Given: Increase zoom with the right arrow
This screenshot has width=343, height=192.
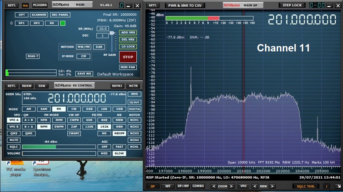Looking at the screenshot, I should [x=231, y=186].
